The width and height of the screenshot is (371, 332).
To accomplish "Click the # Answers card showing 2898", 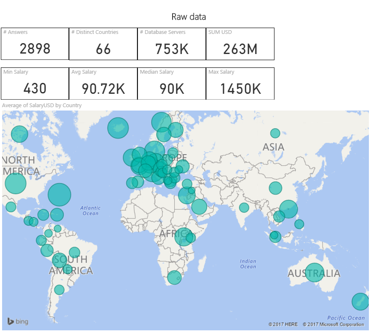I will (35, 44).
